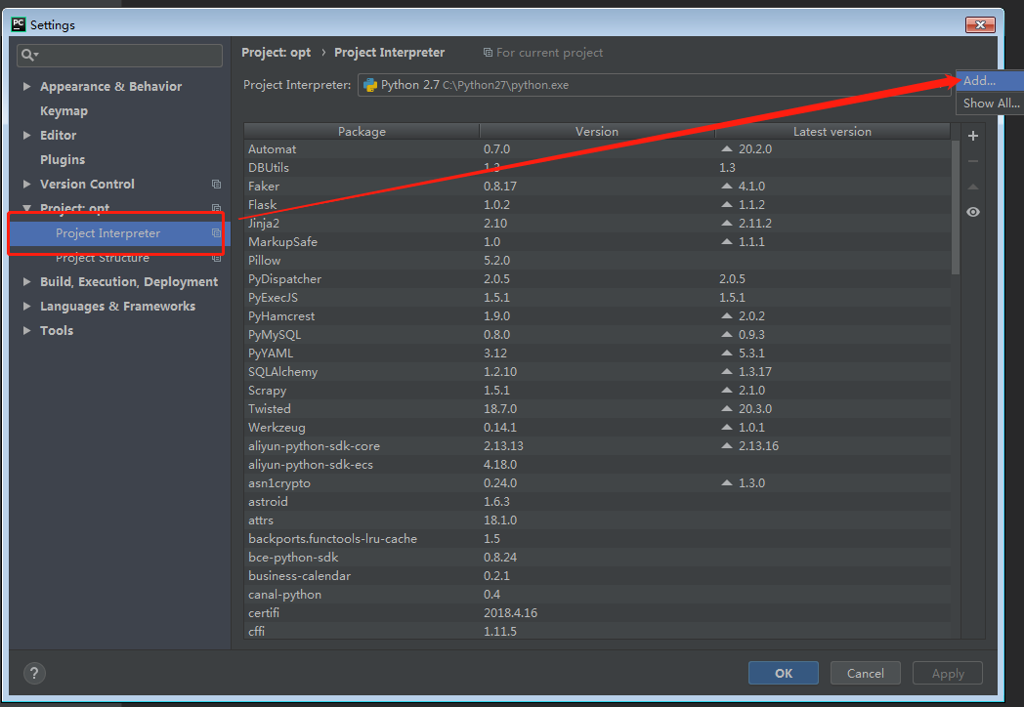
Task: Click the upgrade package arrow in side toolbar
Action: [972, 187]
